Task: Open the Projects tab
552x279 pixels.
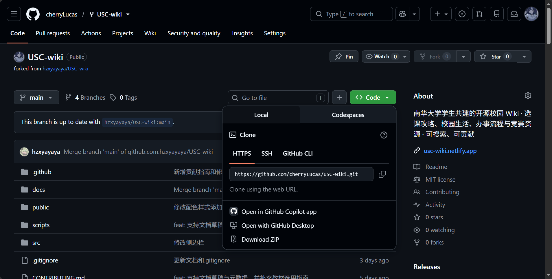Action: [122, 33]
